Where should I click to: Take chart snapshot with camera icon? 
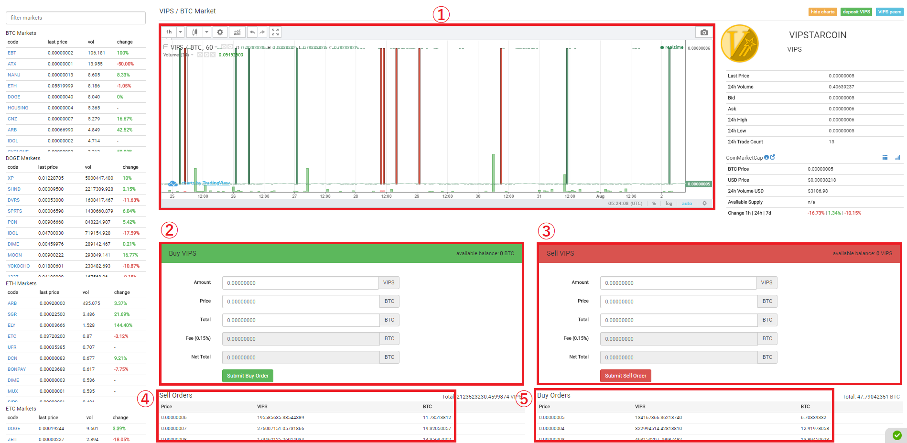click(x=704, y=32)
